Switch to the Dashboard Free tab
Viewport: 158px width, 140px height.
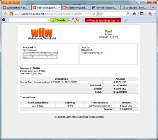135,8
